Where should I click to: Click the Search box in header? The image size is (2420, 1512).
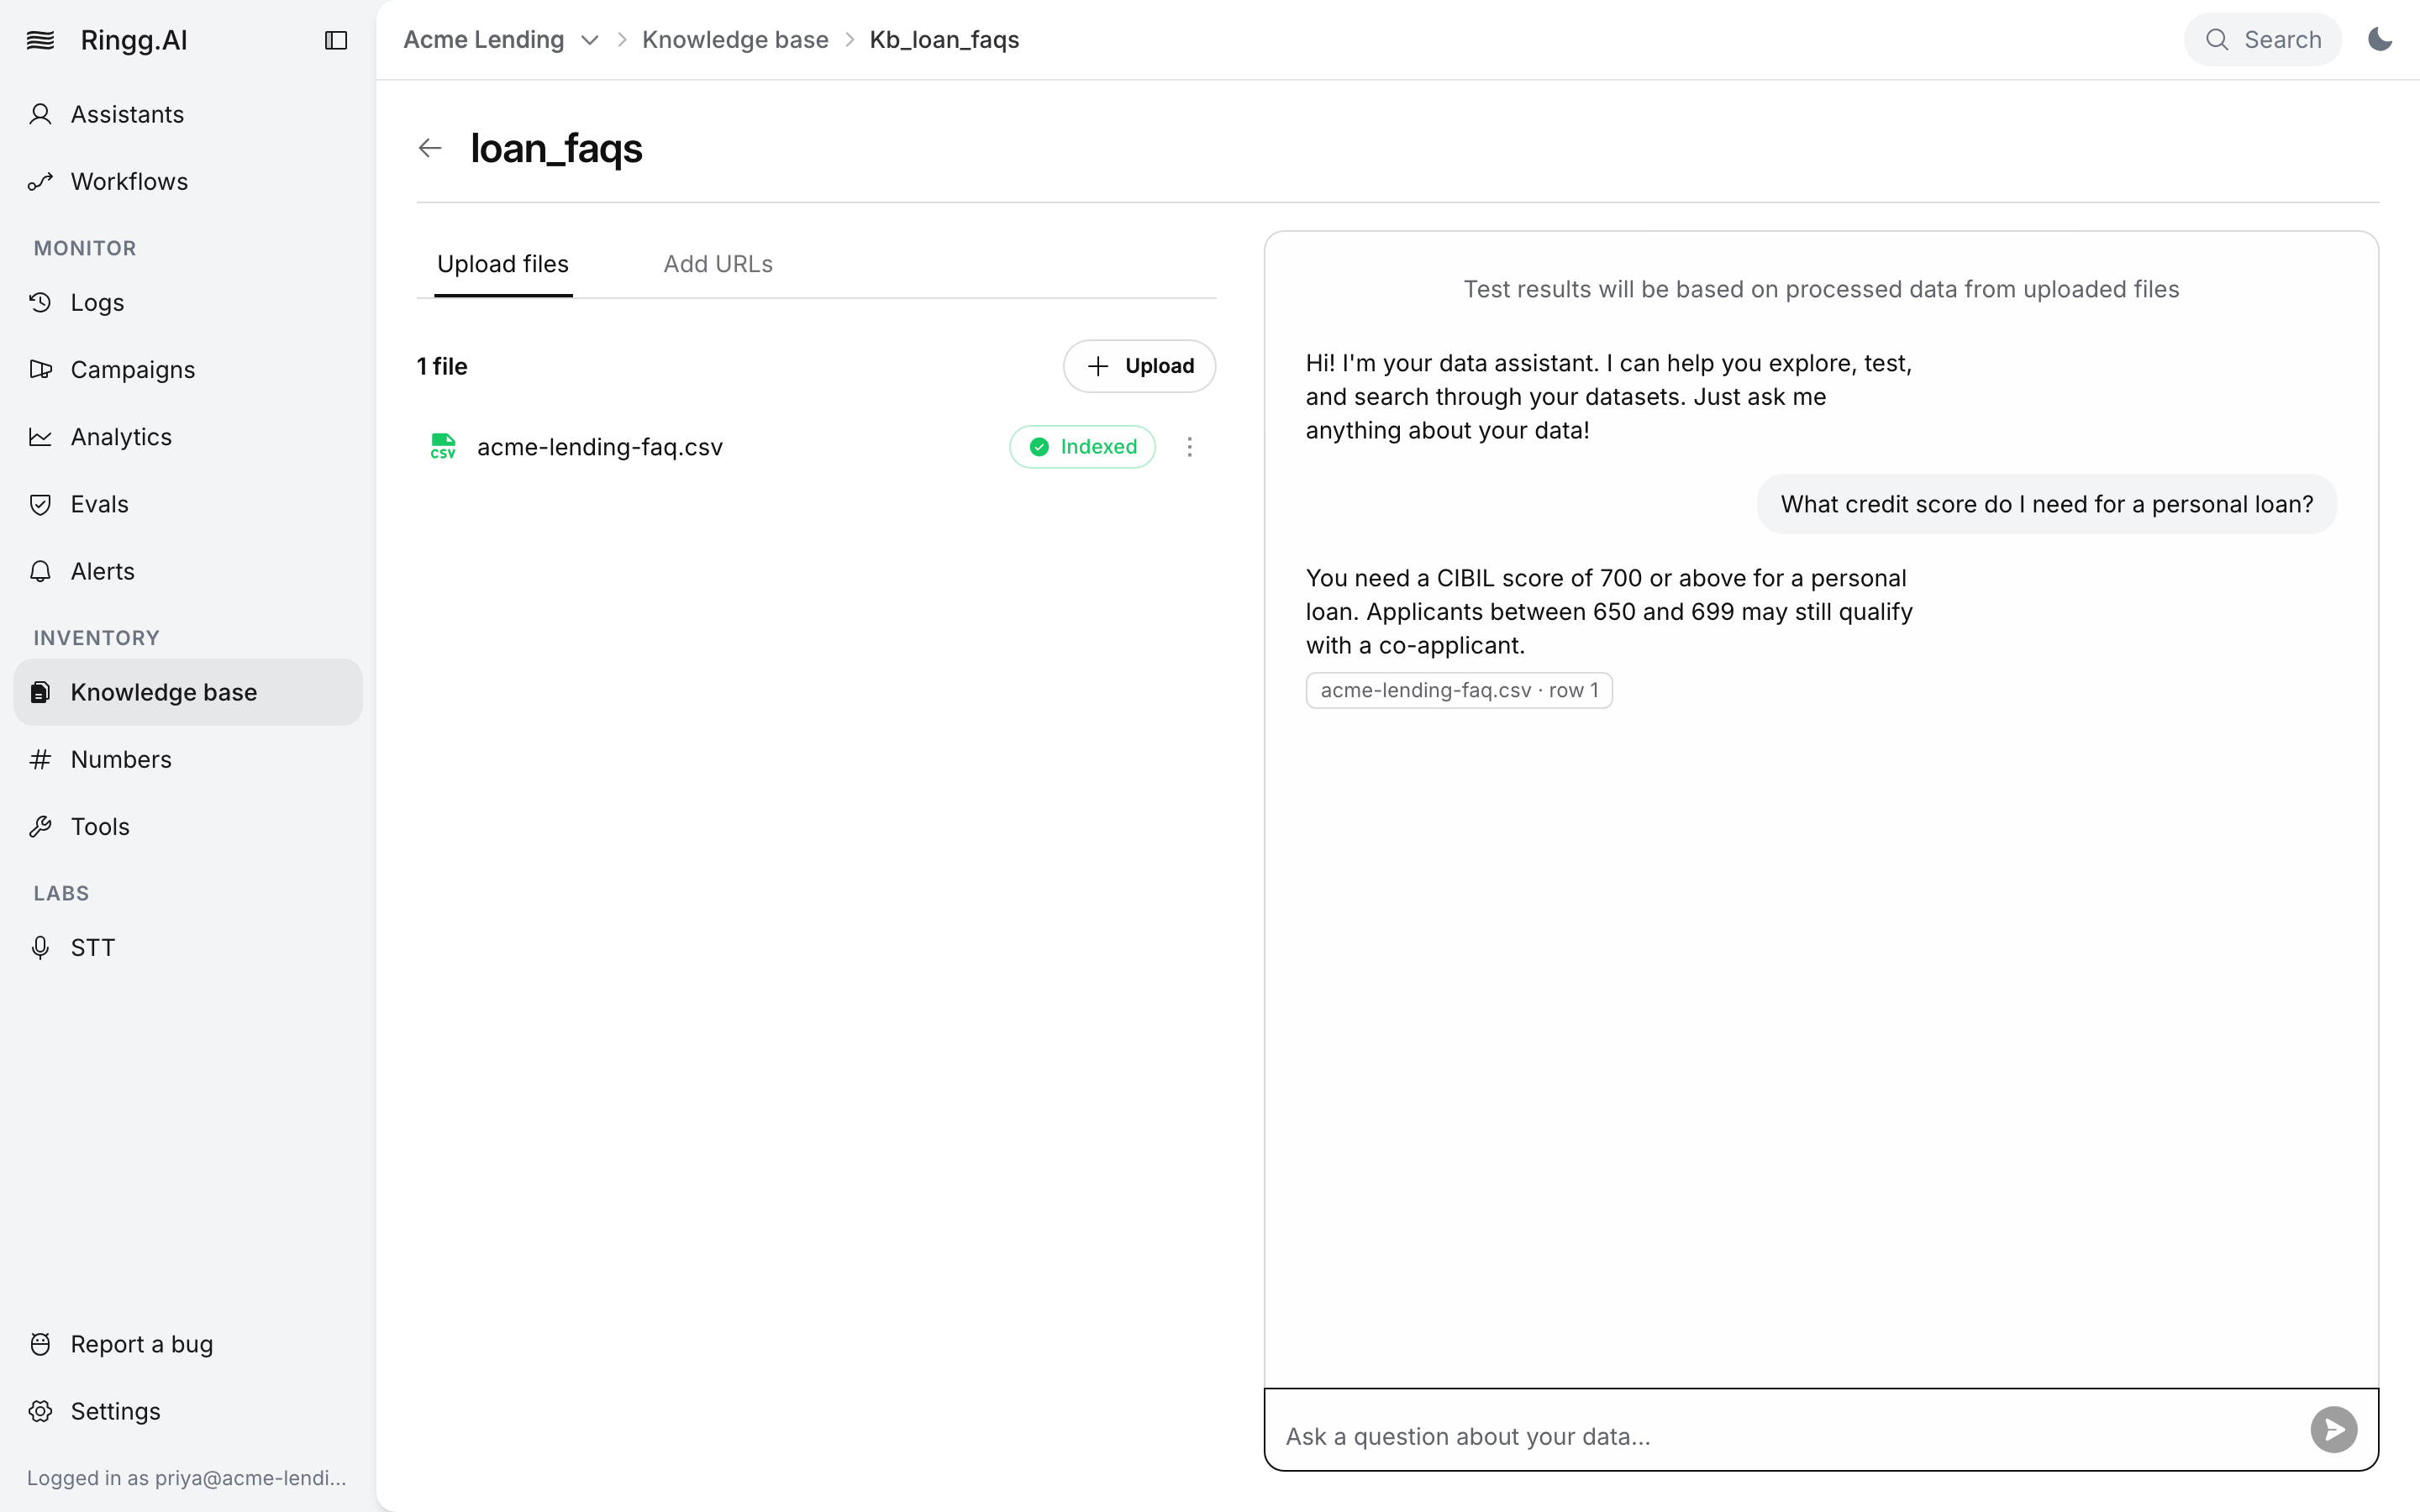pyautogui.click(x=2262, y=40)
